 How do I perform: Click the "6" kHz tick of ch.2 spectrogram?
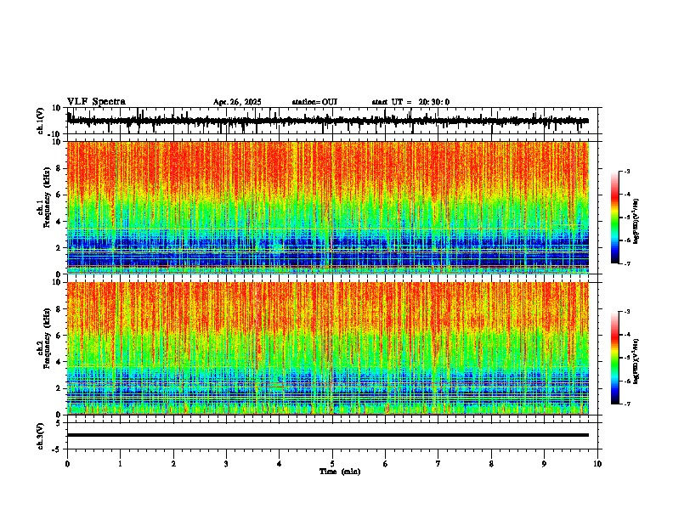60,335
